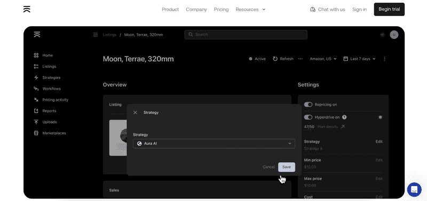Screen dimensions: 427x201
Task: Click the Refresh icon button
Action: [275, 59]
